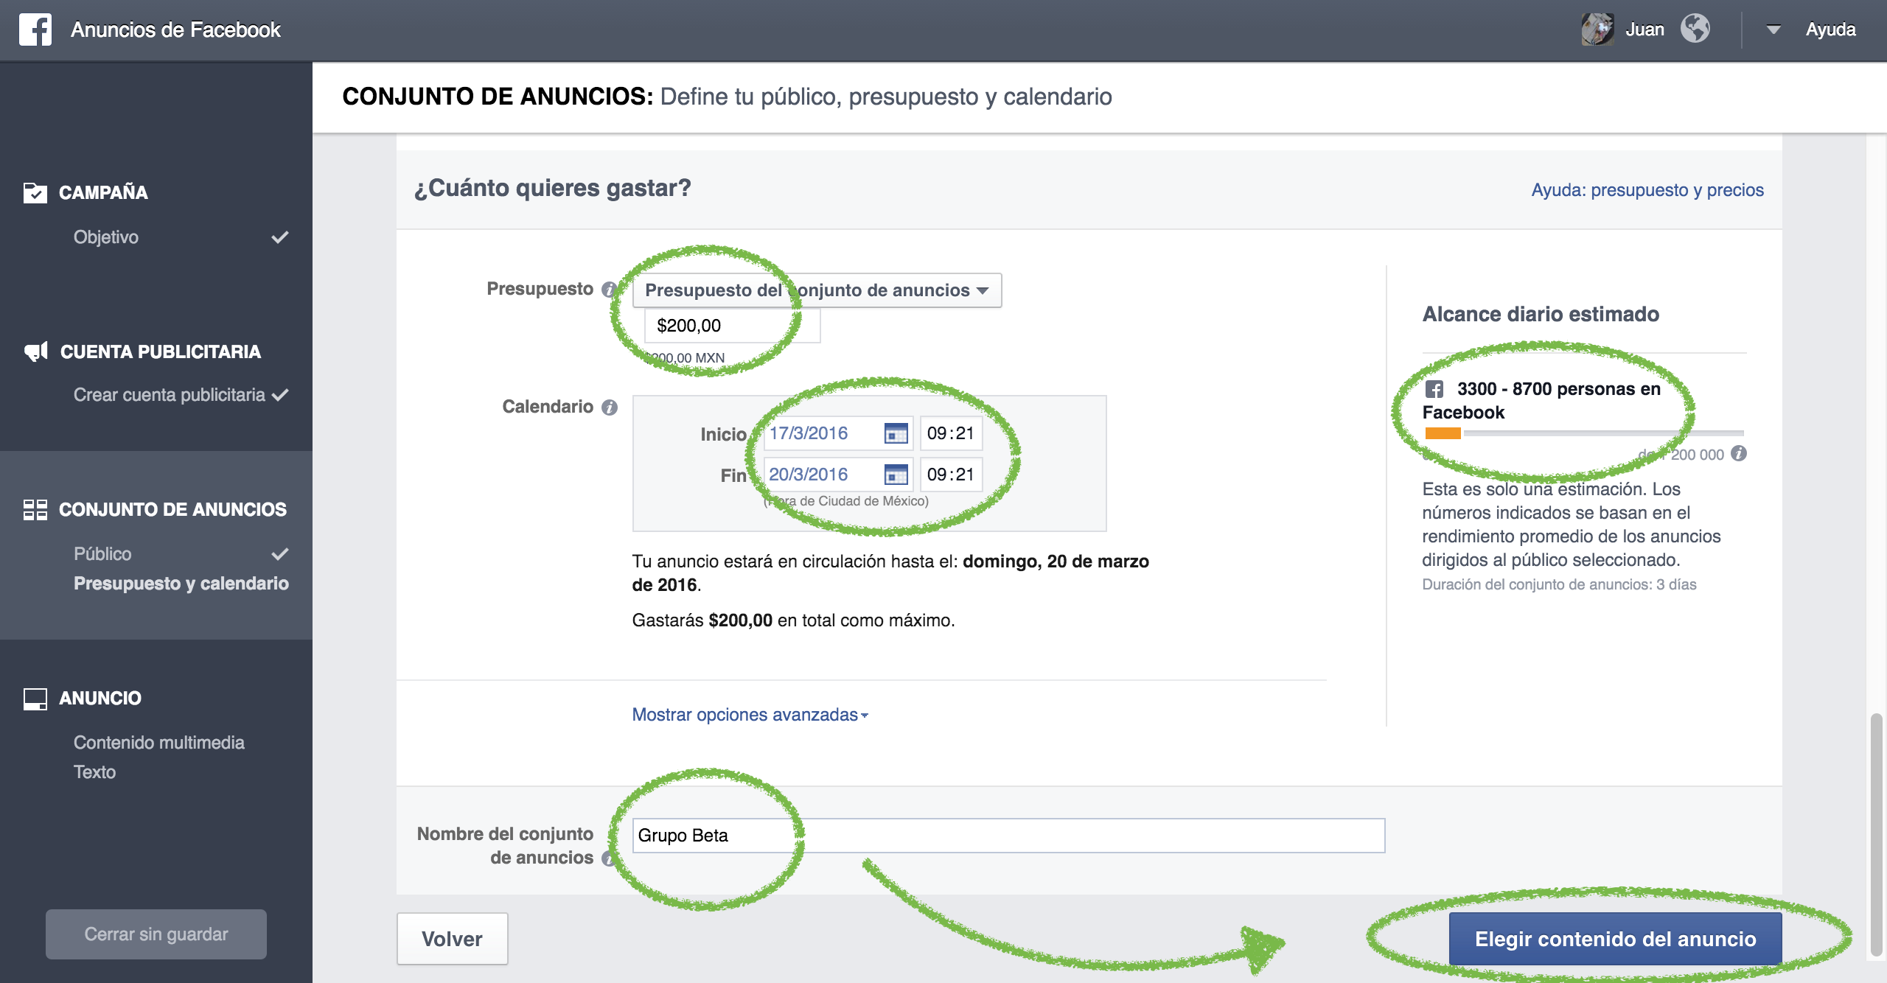Open Crear cuenta publicitaria step

pyautogui.click(x=169, y=395)
